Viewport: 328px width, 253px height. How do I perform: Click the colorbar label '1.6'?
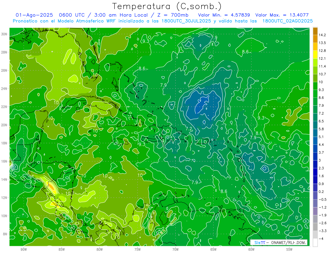[x=321, y=176]
